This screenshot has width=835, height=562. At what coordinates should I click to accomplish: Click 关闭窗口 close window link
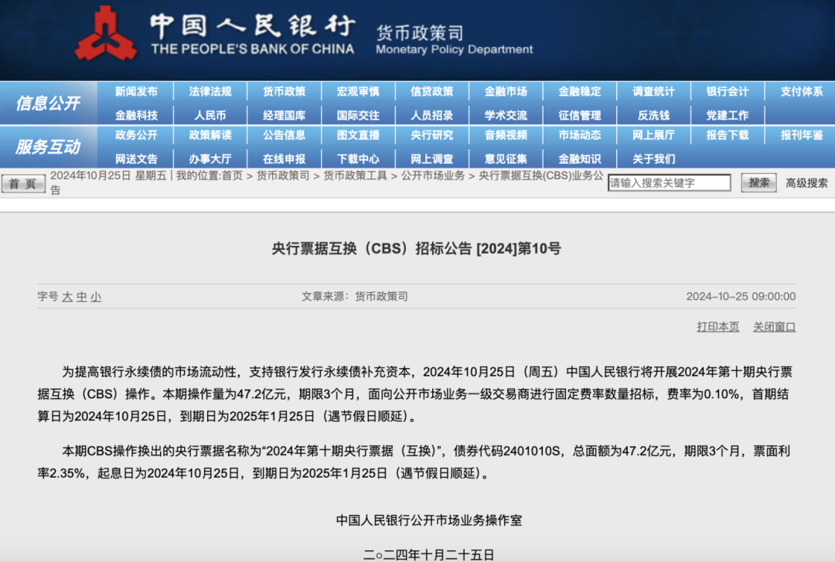tap(774, 327)
